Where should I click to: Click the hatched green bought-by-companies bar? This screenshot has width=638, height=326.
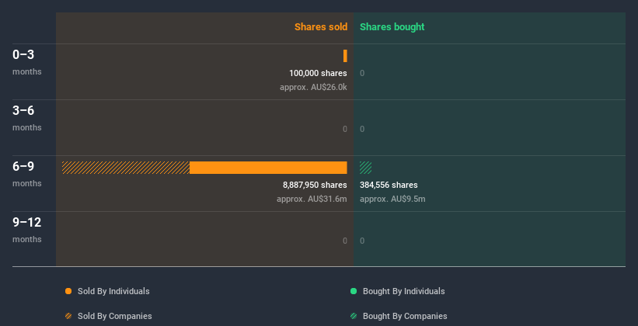[365, 168]
